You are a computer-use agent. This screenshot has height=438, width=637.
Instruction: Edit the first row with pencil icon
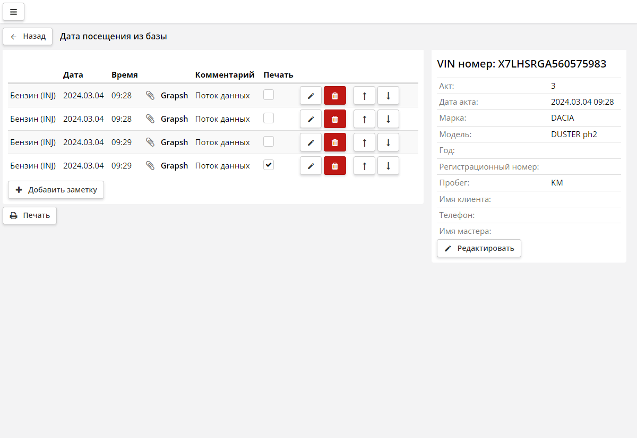pos(311,96)
